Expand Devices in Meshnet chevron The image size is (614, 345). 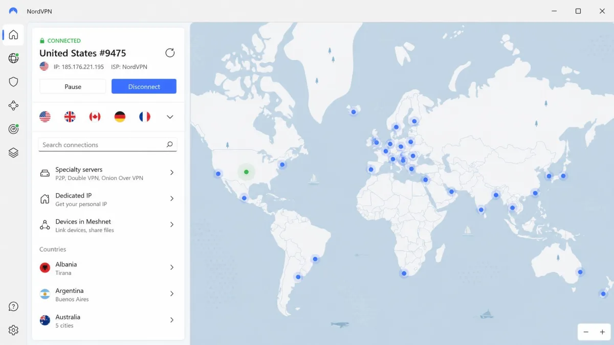[x=172, y=225]
